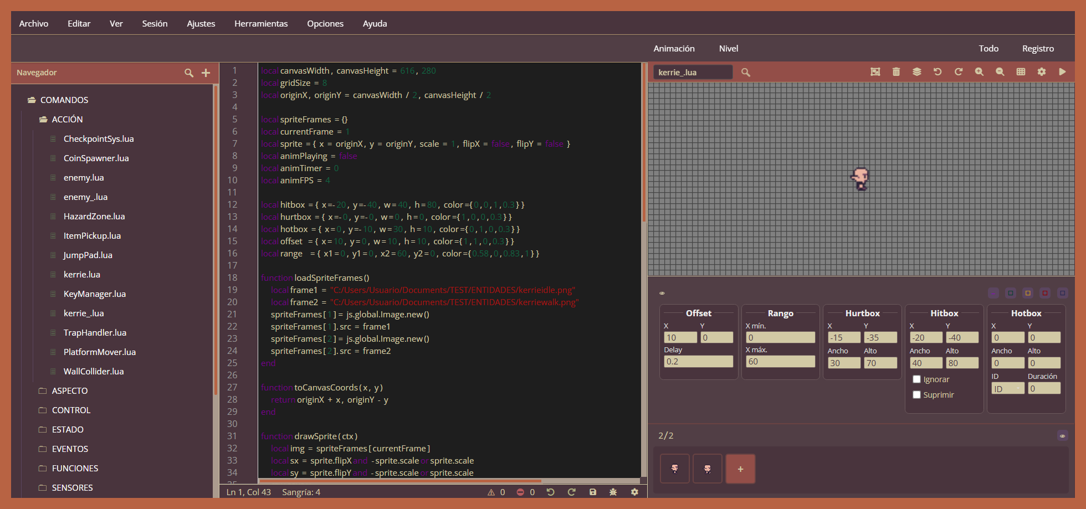Add a new item in the Navegador panel
The height and width of the screenshot is (509, 1086).
206,73
